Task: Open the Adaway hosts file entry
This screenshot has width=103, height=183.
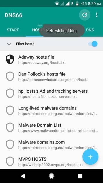Action: (51, 59)
